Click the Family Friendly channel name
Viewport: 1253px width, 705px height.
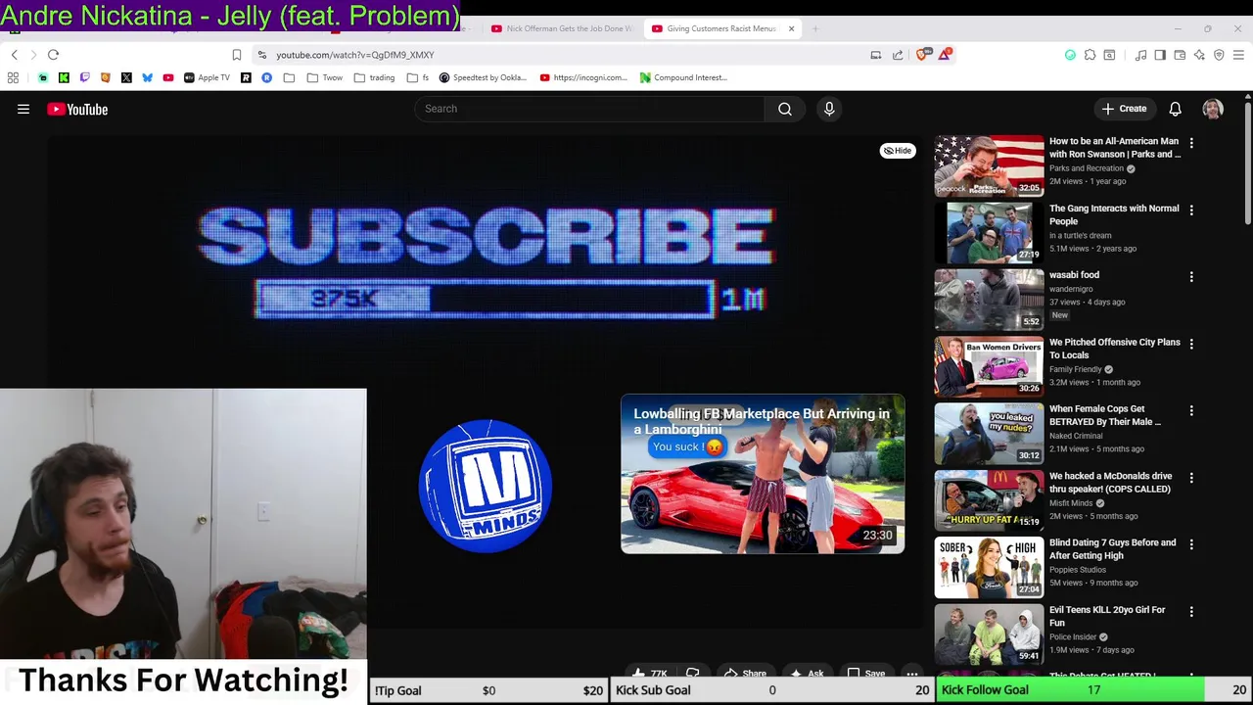[x=1076, y=369]
